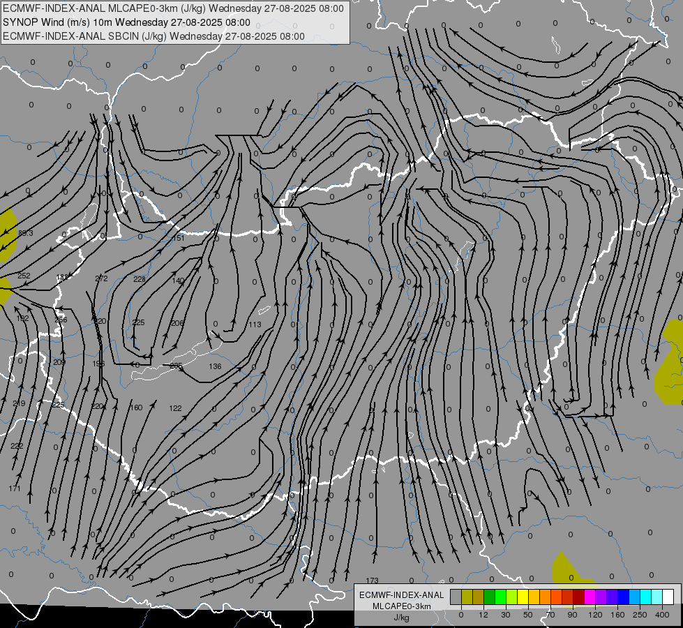Screen dimensions: 683x628
Task: Click the map value '205'
Action: click(x=176, y=366)
